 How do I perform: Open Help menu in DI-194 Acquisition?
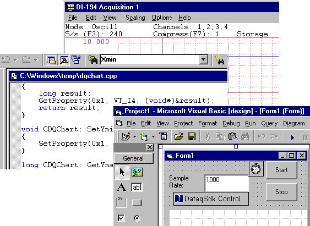pos(184,18)
